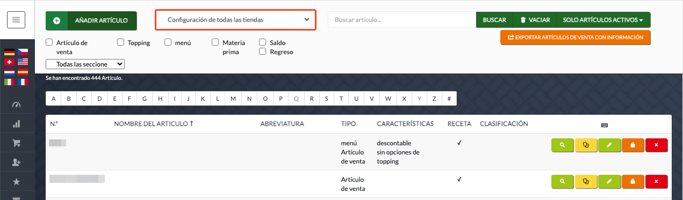The width and height of the screenshot is (683, 200).
Task: Switch language using the Spanish flag
Action: (x=23, y=71)
